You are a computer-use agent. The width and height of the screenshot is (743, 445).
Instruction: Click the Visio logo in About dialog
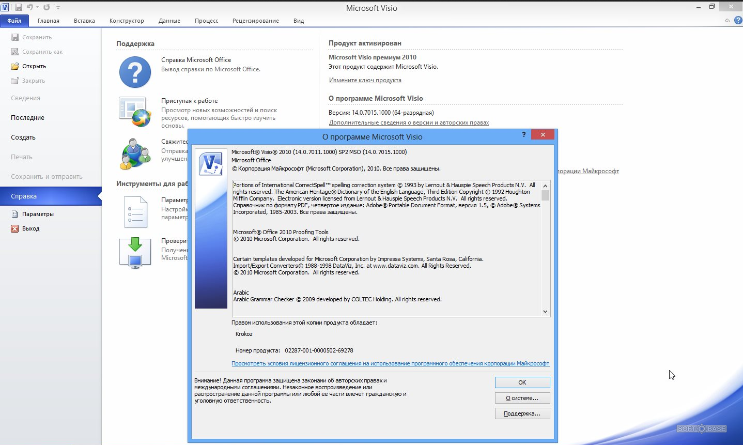point(211,164)
